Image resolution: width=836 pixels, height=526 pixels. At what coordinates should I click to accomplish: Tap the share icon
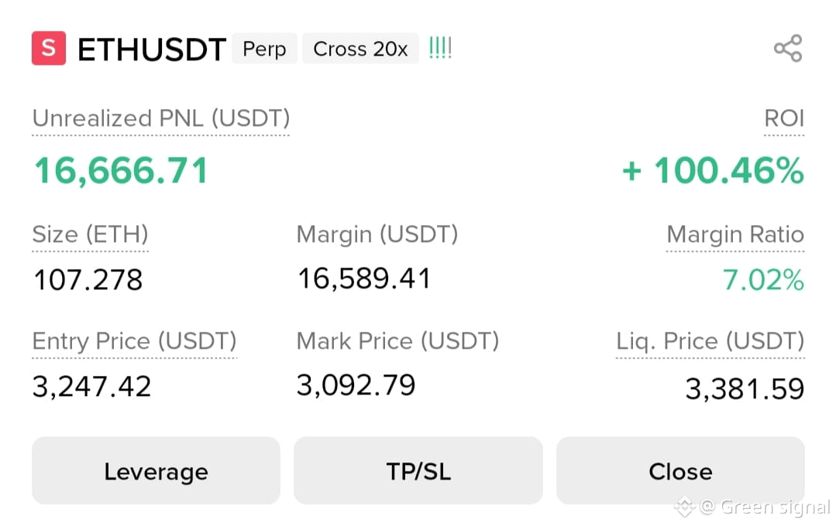point(788,49)
